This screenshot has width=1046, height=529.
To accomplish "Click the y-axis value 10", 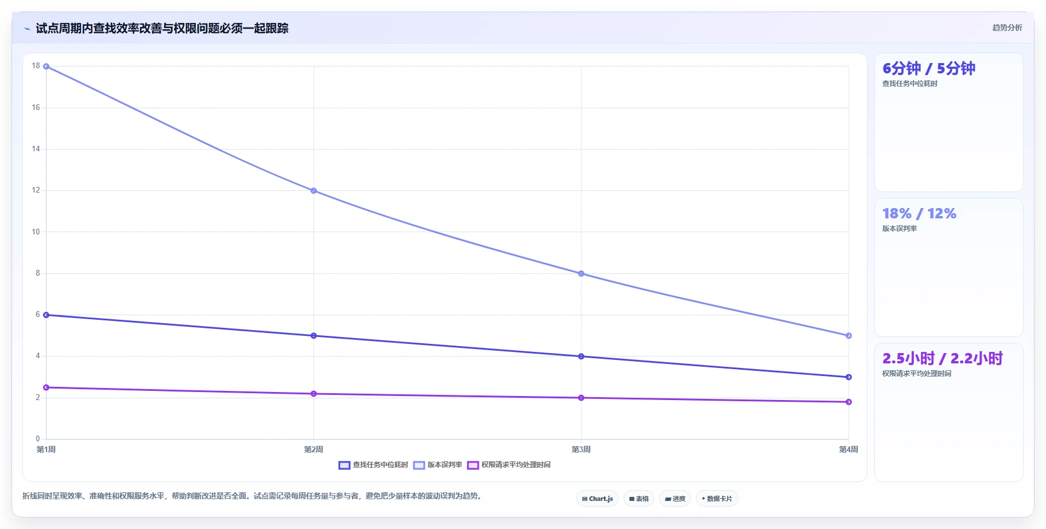I will pos(36,232).
